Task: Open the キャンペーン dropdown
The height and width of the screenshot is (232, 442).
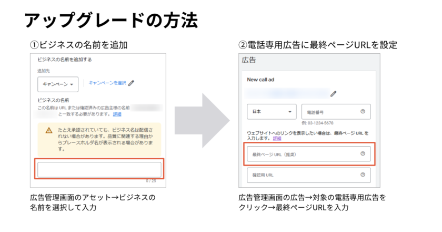Action: tap(58, 84)
